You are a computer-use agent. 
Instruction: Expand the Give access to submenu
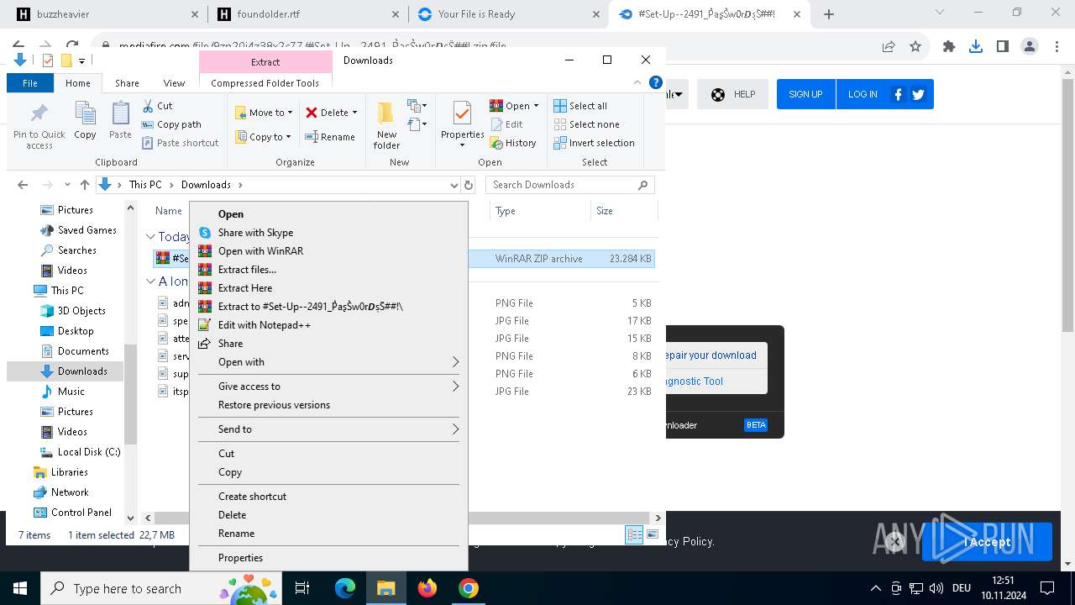328,387
